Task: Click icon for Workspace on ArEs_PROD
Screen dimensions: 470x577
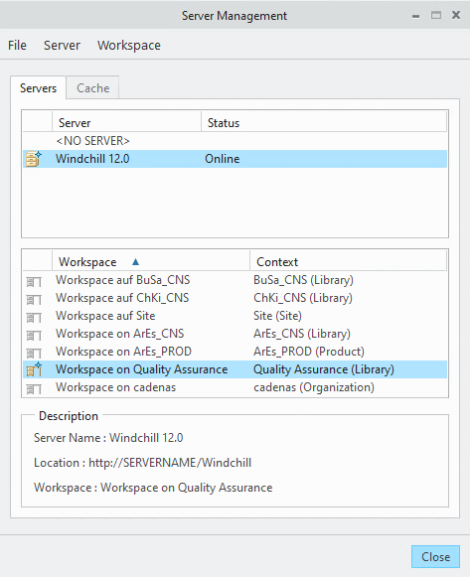Action: 34,353
